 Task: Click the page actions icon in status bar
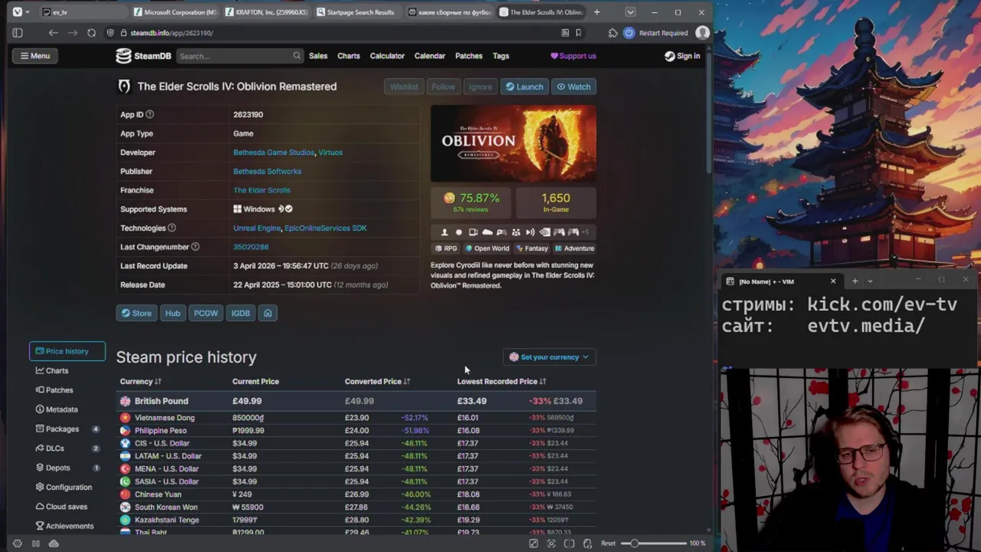pos(587,544)
